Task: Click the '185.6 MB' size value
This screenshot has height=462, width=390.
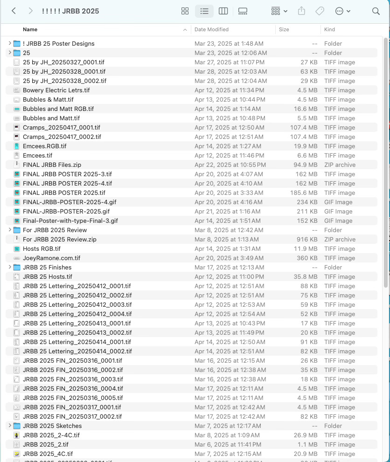Action: click(304, 193)
